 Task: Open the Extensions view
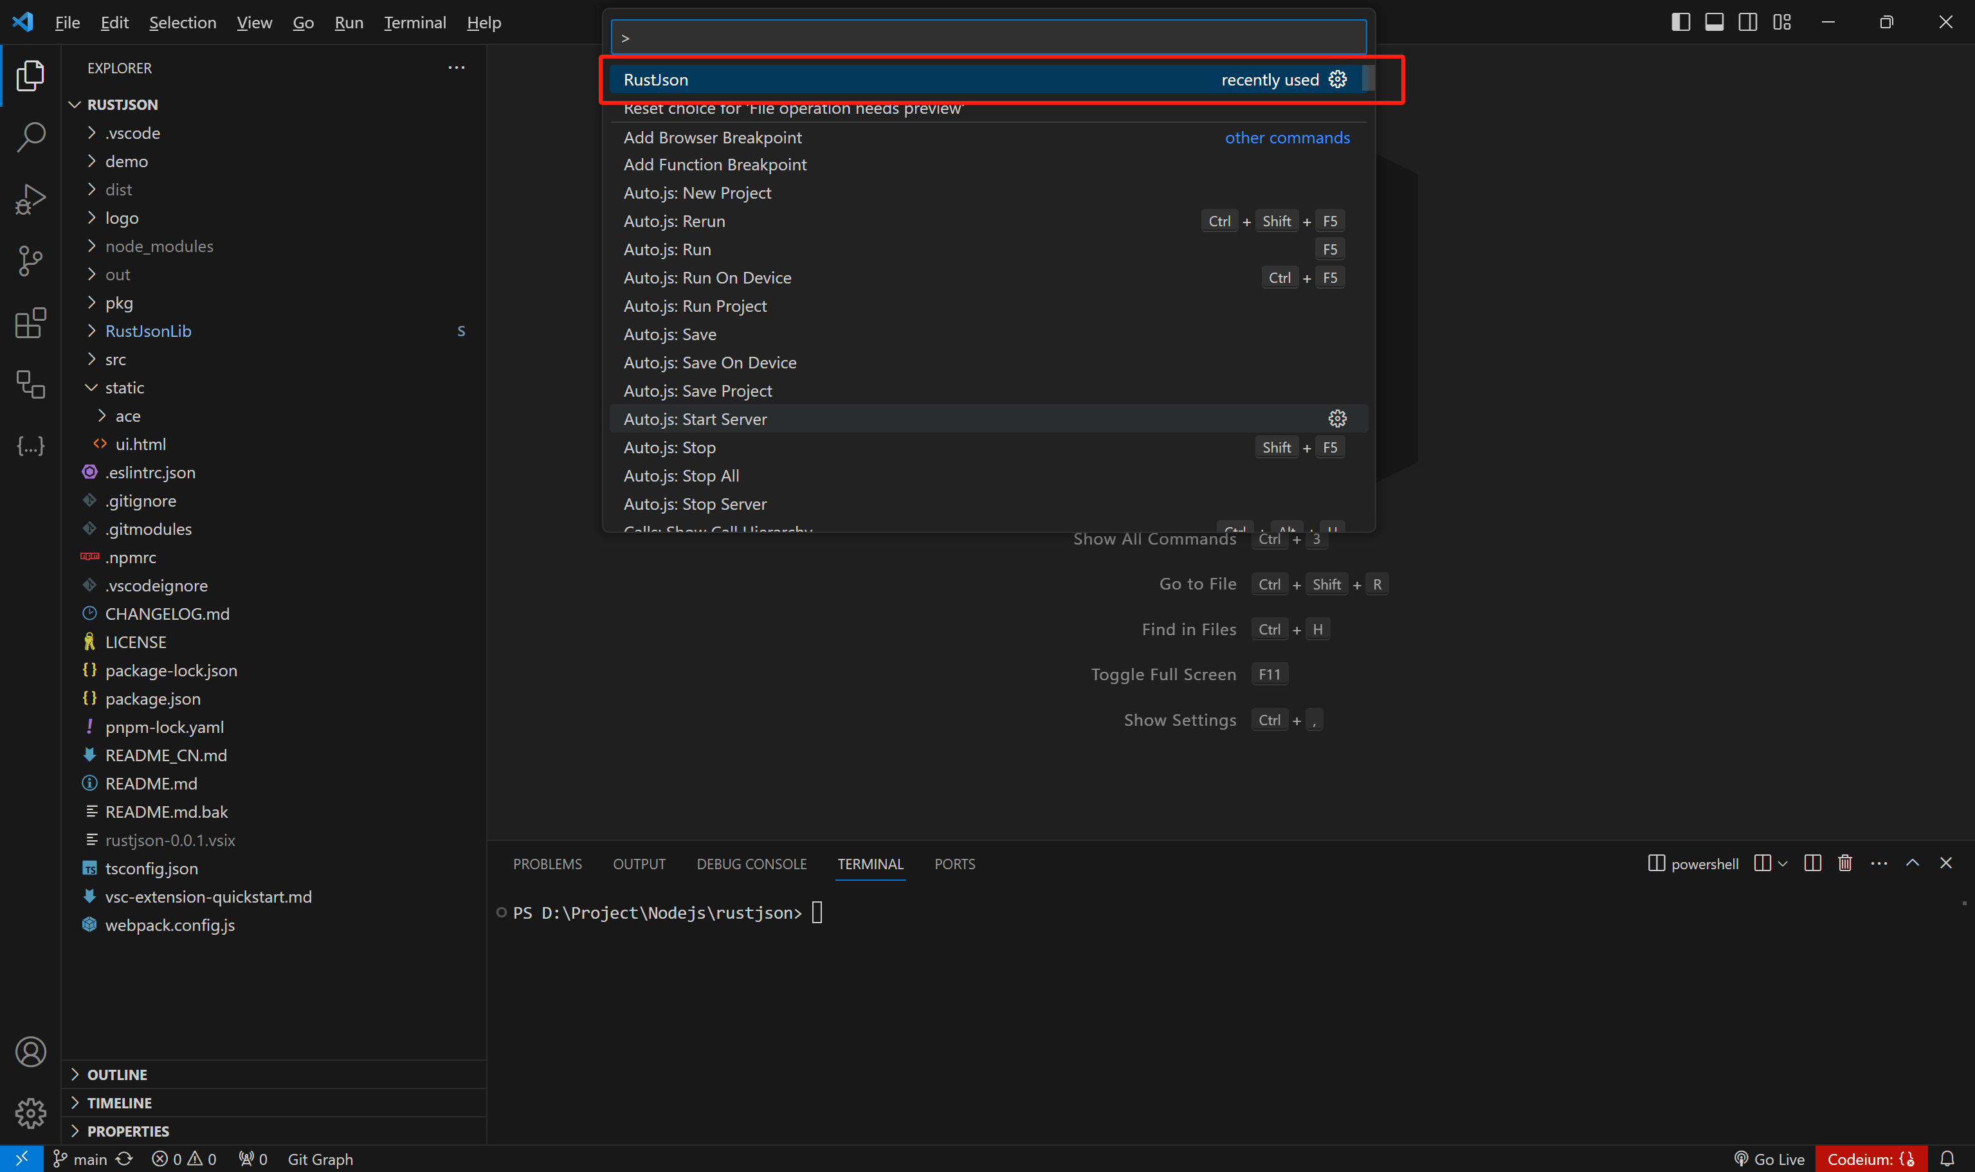click(30, 323)
